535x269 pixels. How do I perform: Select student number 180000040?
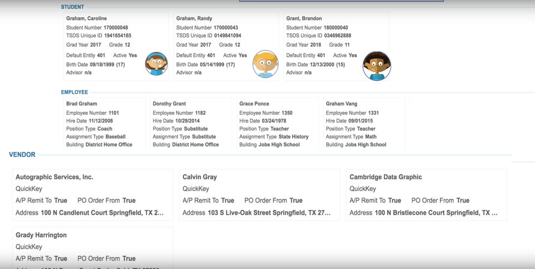tap(335, 28)
